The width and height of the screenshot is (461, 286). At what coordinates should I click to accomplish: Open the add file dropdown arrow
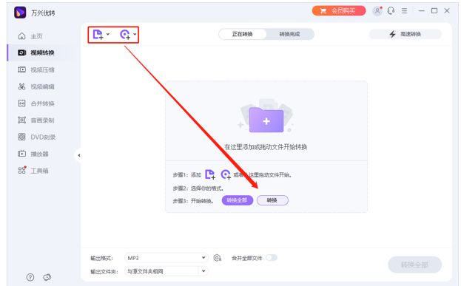(x=108, y=34)
